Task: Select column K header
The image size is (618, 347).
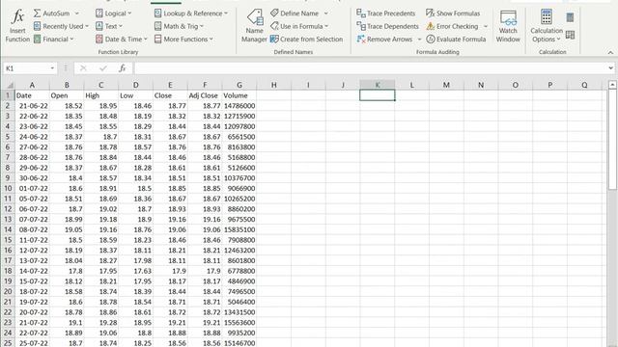Action: (x=378, y=85)
